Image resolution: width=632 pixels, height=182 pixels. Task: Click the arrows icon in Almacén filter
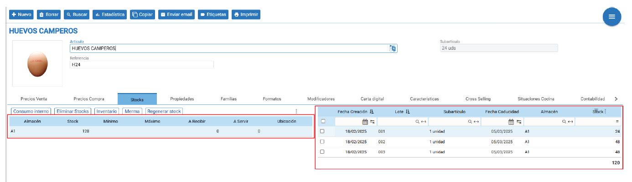click(570, 122)
